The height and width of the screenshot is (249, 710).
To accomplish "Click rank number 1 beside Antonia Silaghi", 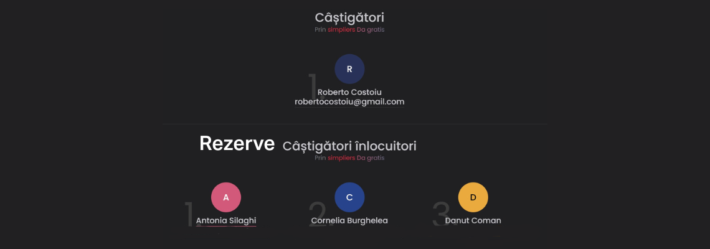I will (x=189, y=214).
